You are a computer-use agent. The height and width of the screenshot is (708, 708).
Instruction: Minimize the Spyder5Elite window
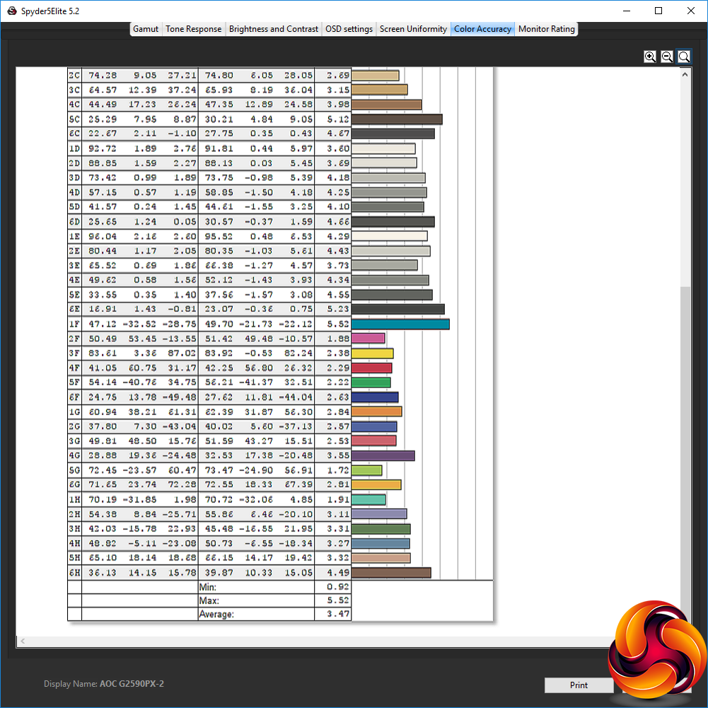[x=626, y=11]
